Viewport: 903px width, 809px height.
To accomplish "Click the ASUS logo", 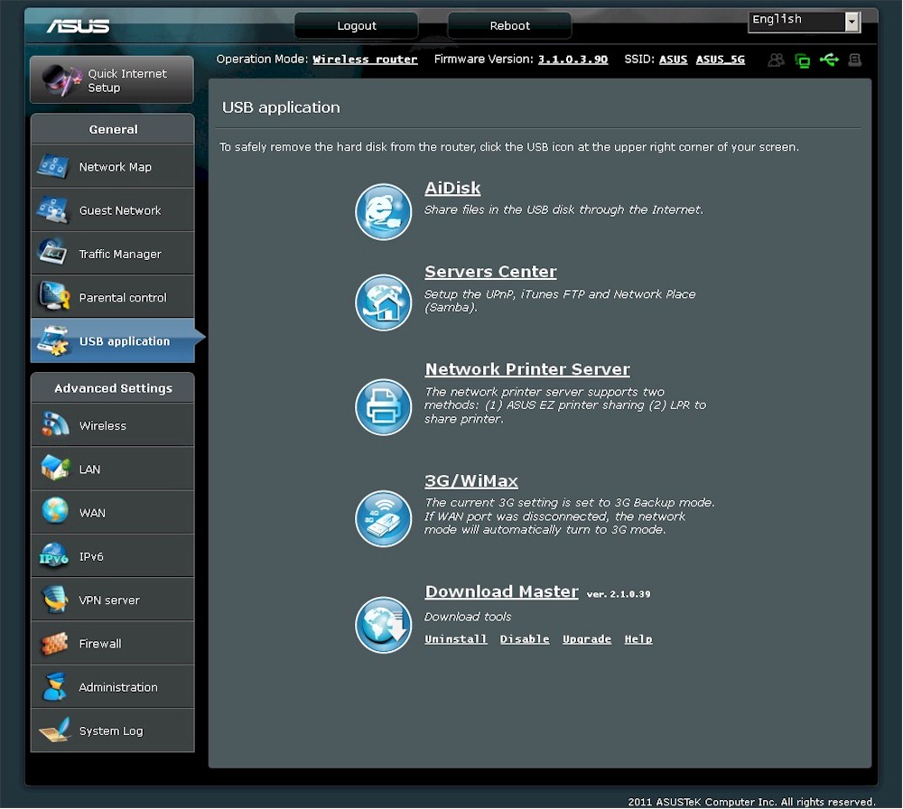I will point(78,26).
